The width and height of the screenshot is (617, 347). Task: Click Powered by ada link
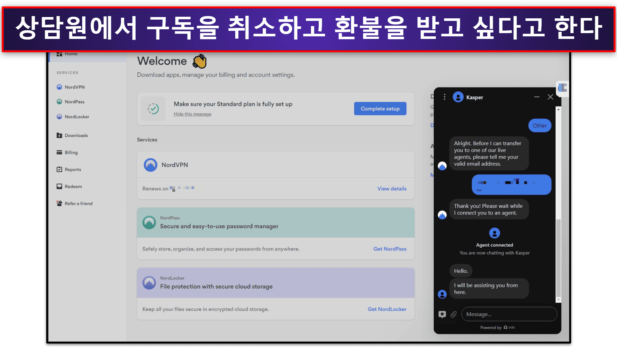tap(497, 327)
